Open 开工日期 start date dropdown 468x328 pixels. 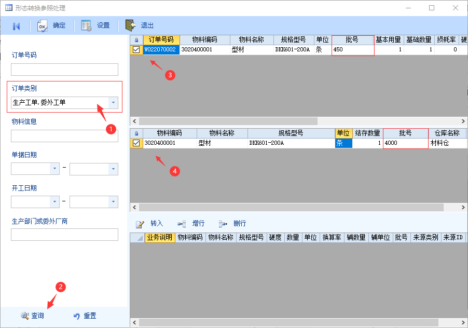[54, 202]
